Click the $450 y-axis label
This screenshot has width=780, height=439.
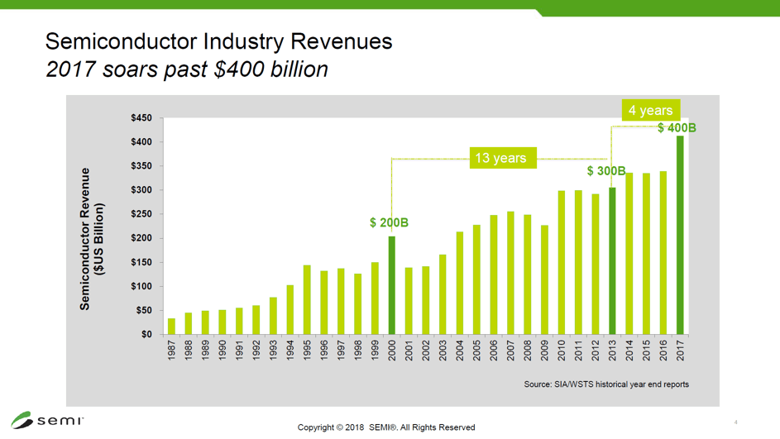pos(141,118)
